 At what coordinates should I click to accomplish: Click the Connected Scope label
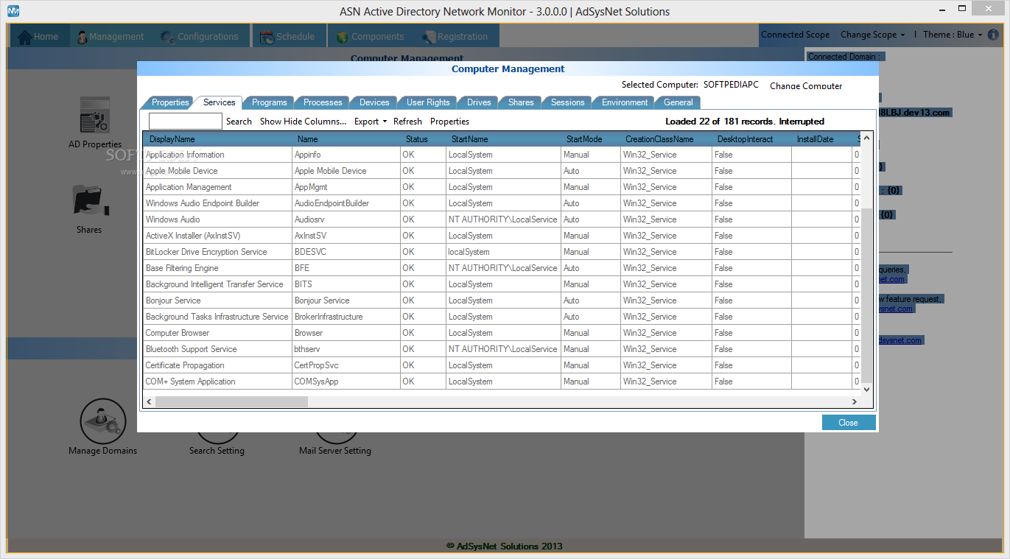pyautogui.click(x=795, y=35)
